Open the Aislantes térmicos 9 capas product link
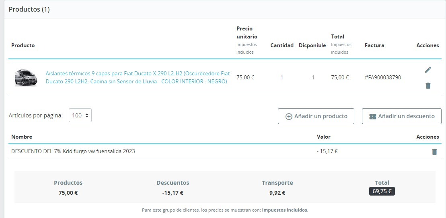Viewport: 446px width, 218px height. (138, 77)
